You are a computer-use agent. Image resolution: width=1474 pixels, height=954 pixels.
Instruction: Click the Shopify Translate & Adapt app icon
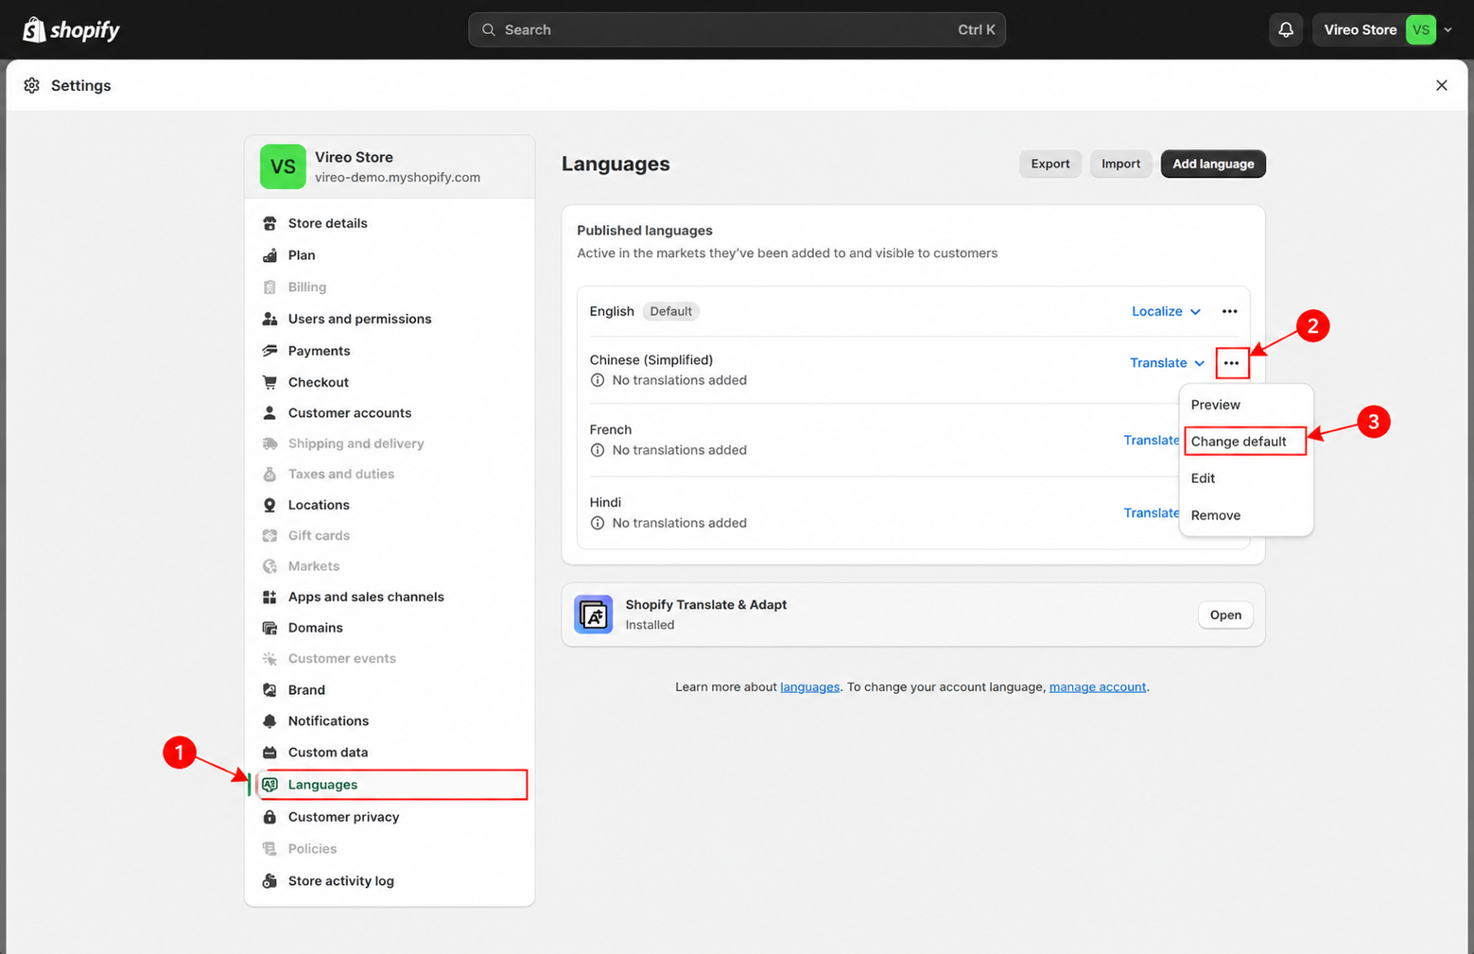click(x=594, y=615)
